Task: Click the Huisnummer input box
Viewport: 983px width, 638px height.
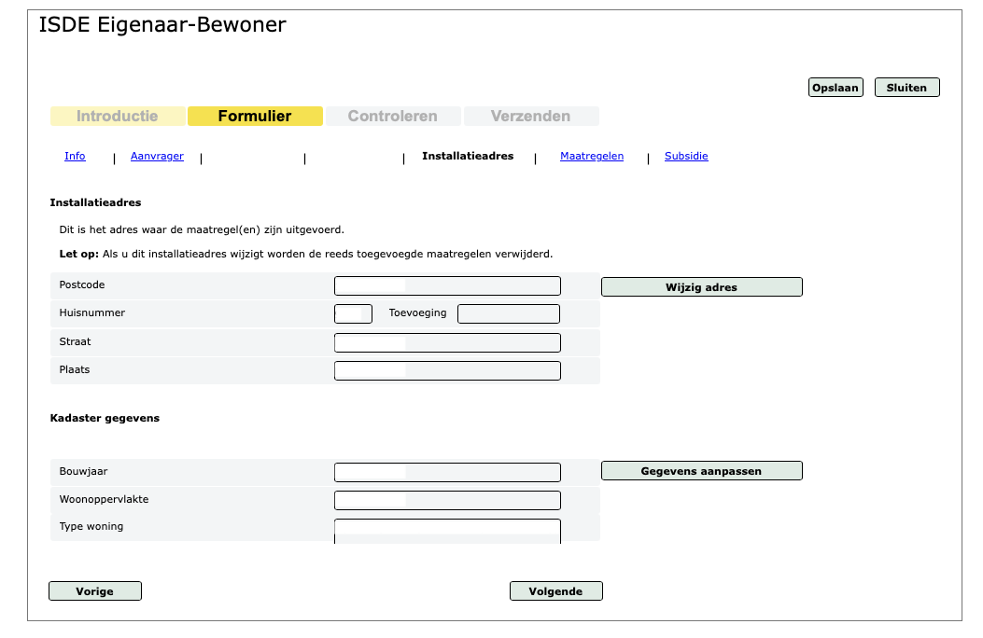Action: tap(353, 314)
